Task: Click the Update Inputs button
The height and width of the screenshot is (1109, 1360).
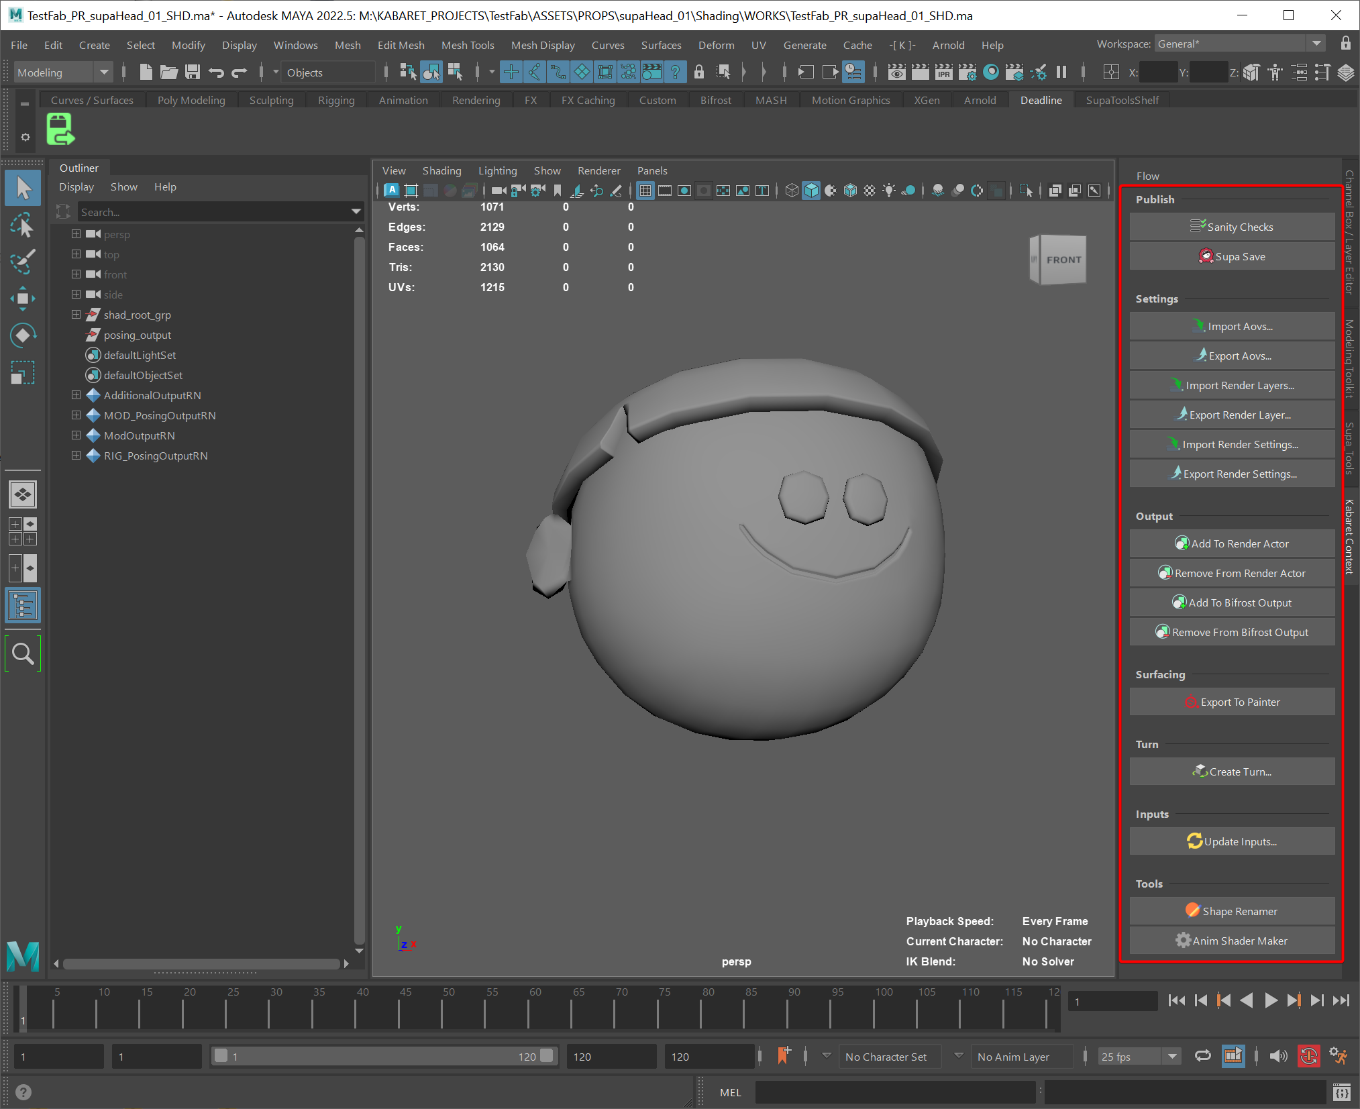Action: 1232,841
